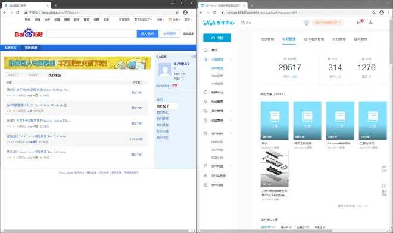Image resolution: width=393 pixels, height=233 pixels.
Task: Switch to the 互动视频管理 tab in bilibili
Action: (314, 39)
